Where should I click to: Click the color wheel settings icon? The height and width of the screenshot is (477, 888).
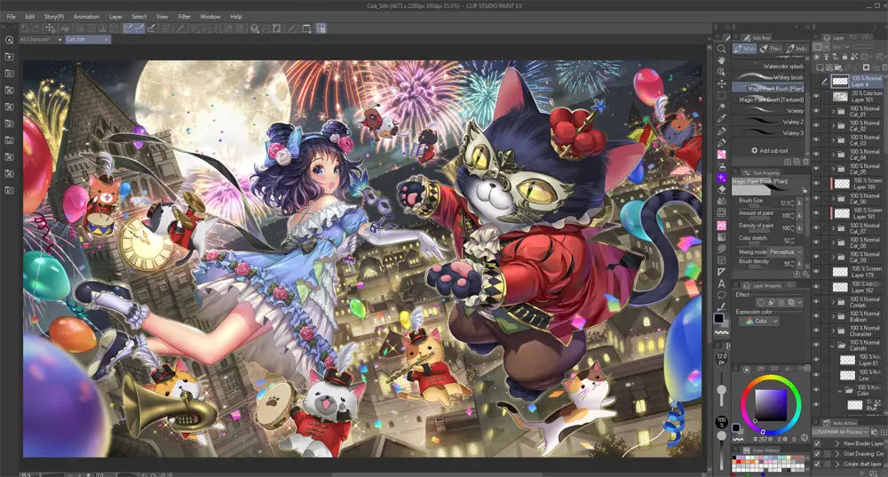tap(805, 438)
